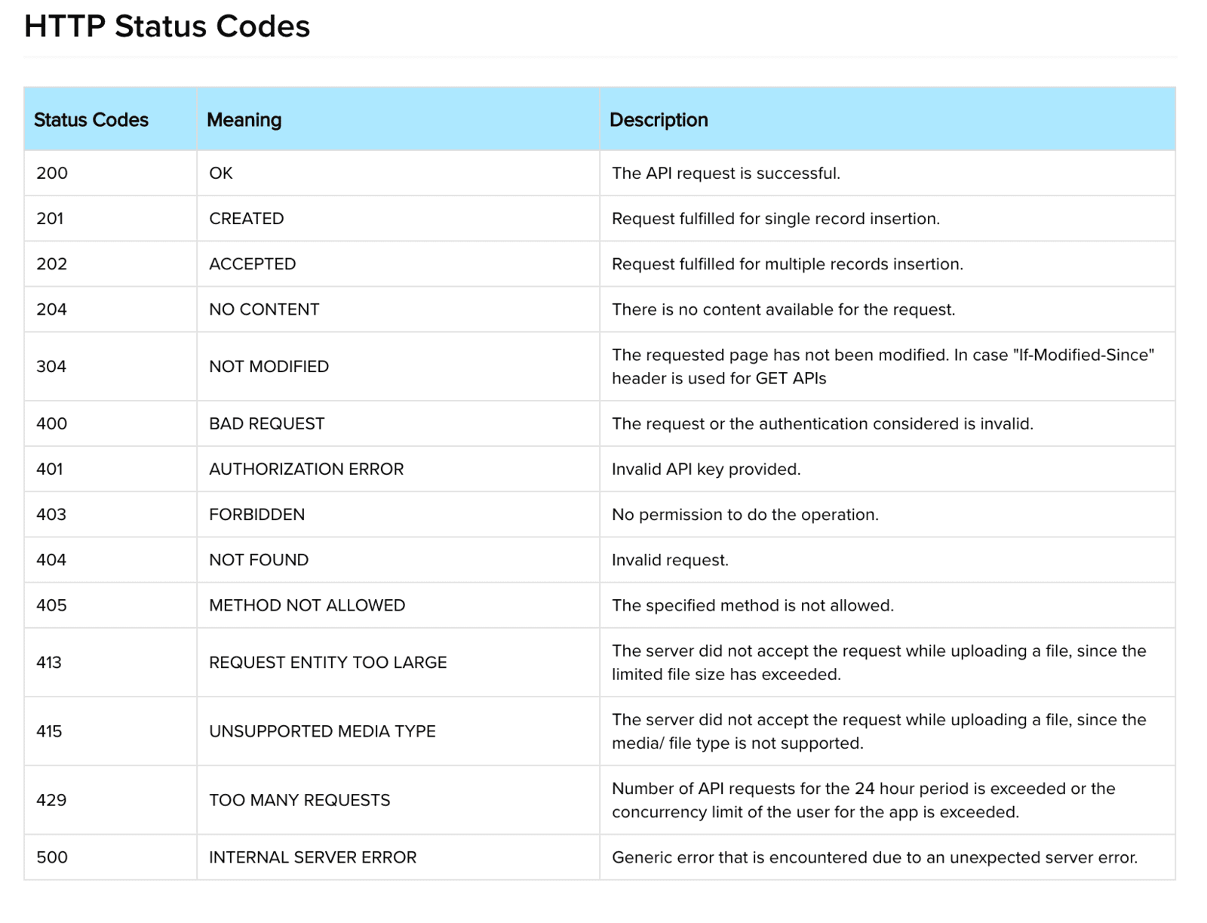Image resolution: width=1207 pixels, height=923 pixels.
Task: Click the "Invalid API key provided." description
Action: 706,469
